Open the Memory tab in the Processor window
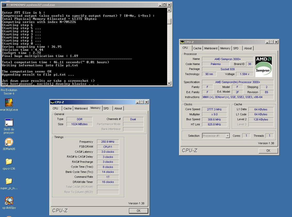The width and height of the screenshot is (292, 217). tap(225, 48)
